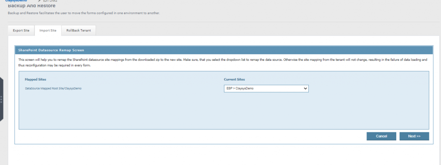The width and height of the screenshot is (441, 165).
Task: Open the Import Site tab
Action: 48,31
